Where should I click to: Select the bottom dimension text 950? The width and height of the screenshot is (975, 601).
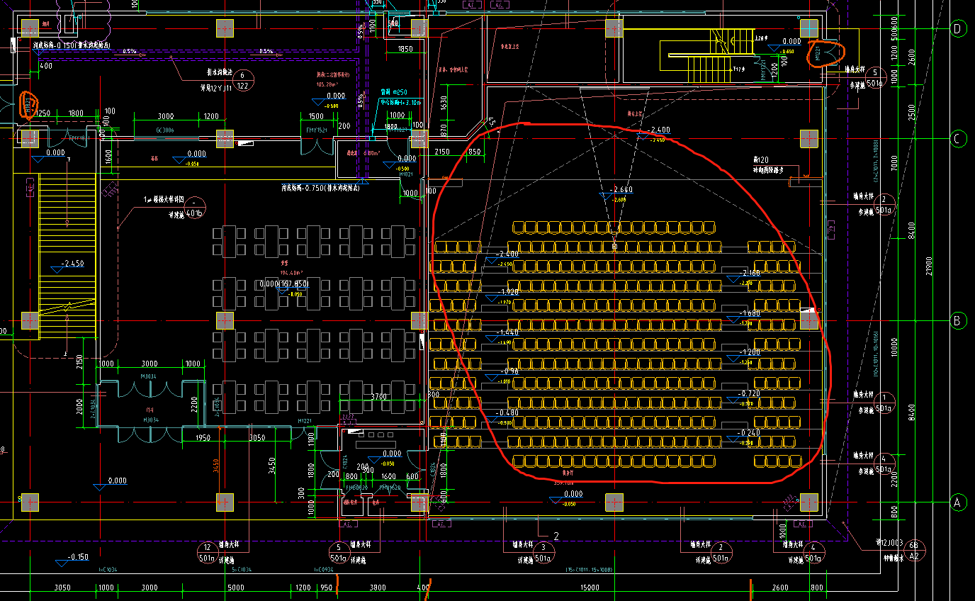click(x=327, y=588)
